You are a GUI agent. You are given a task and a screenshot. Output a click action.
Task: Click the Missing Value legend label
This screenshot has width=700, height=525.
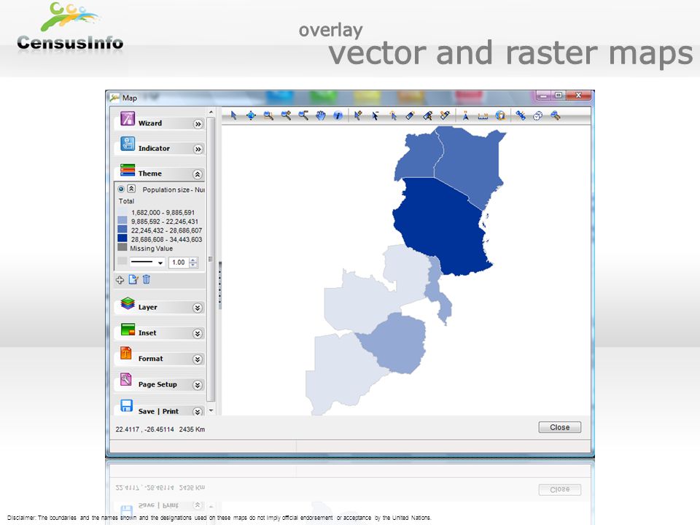[x=152, y=249]
